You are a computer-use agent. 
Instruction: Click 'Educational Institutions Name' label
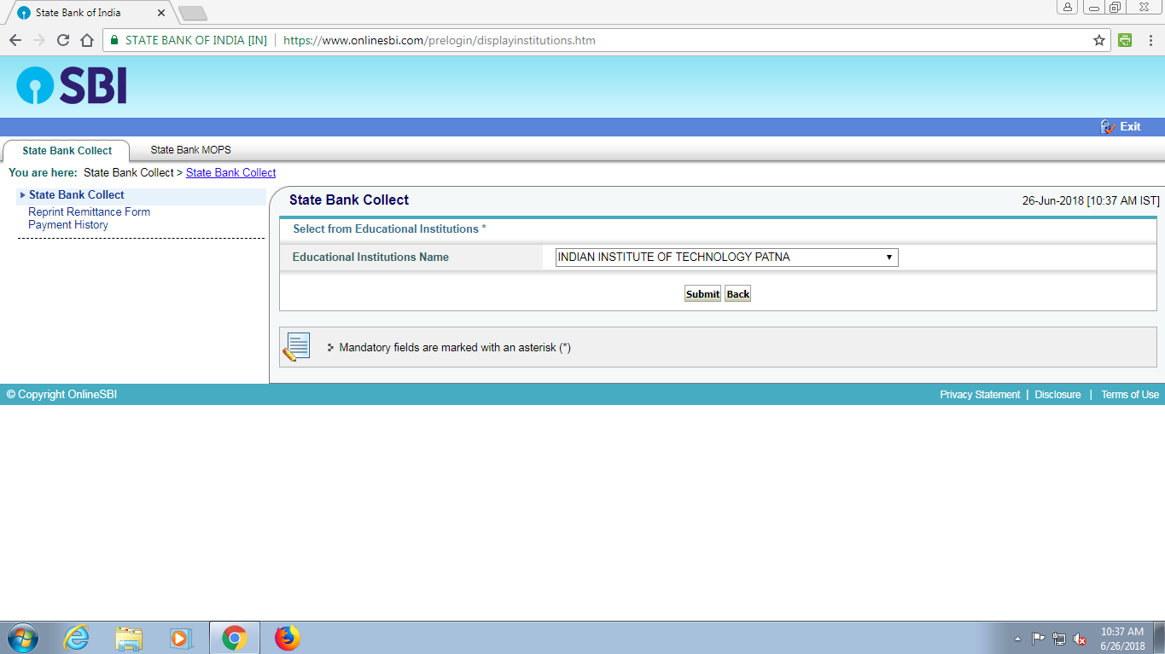click(370, 257)
